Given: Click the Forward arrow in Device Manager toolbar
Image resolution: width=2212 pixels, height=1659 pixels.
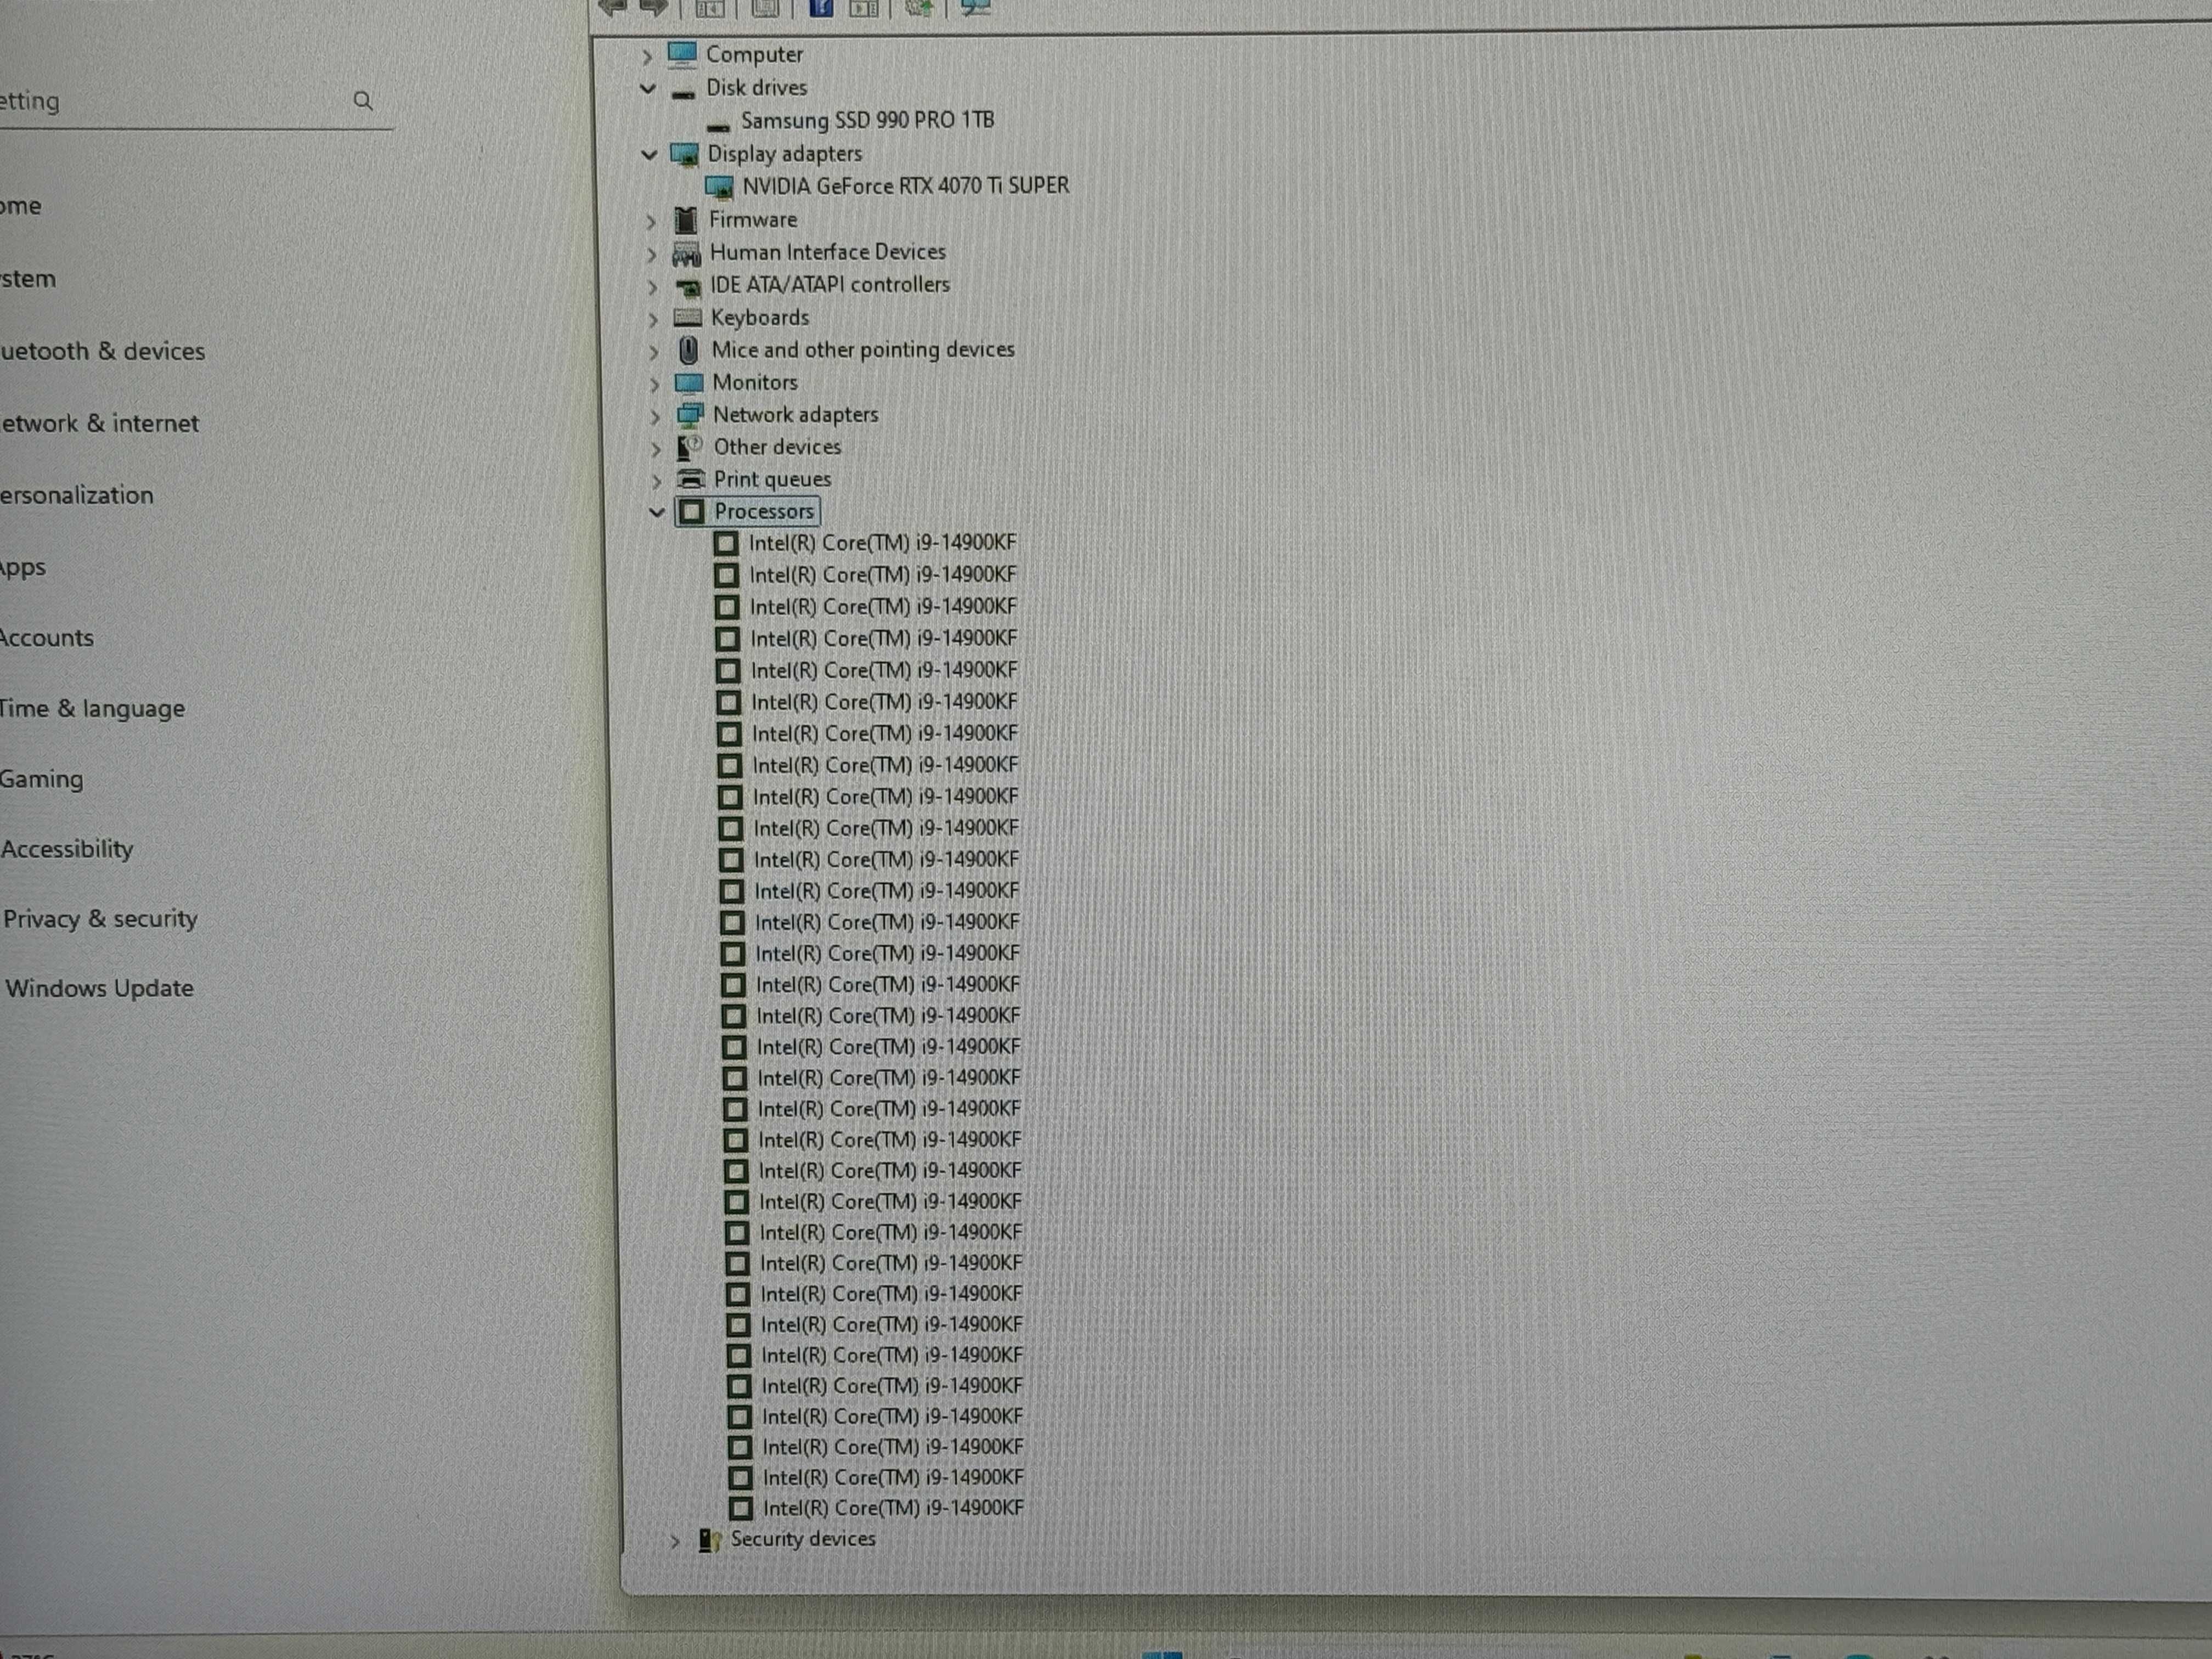Looking at the screenshot, I should (653, 7).
